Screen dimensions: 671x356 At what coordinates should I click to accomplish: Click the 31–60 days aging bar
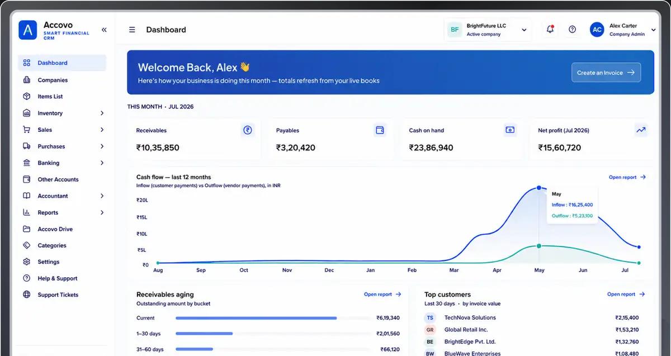click(x=194, y=349)
